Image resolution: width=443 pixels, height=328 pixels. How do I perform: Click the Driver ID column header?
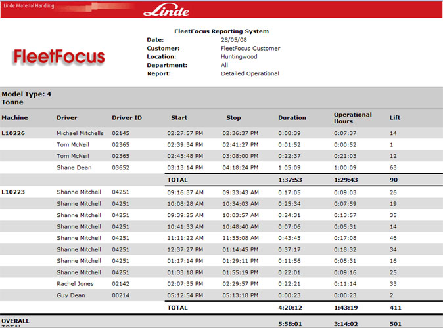pos(127,118)
